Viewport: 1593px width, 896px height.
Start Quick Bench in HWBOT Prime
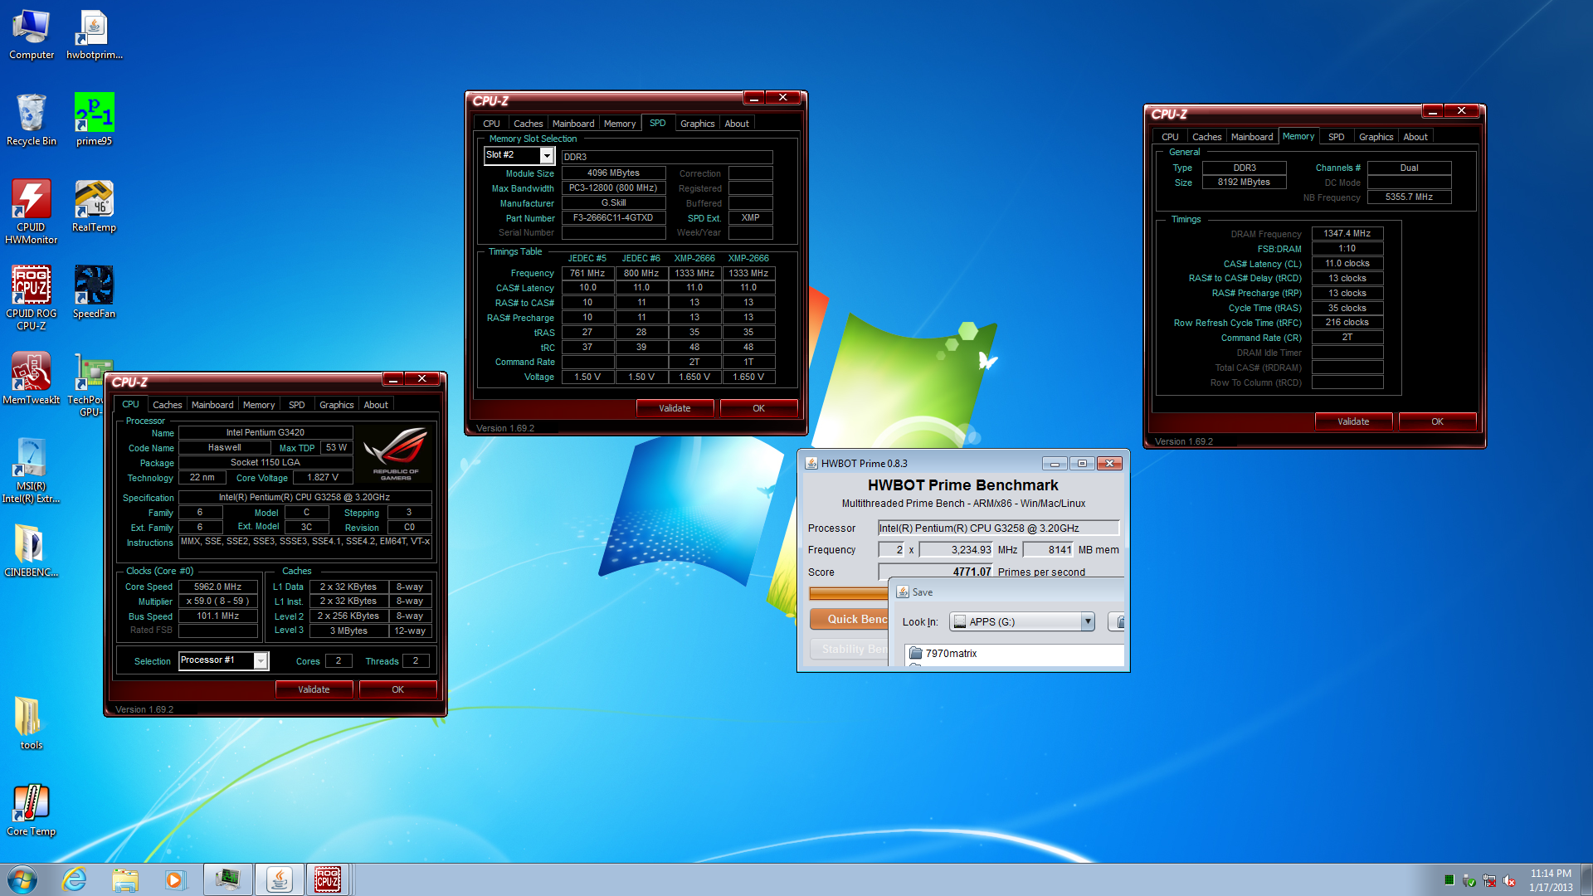click(850, 619)
